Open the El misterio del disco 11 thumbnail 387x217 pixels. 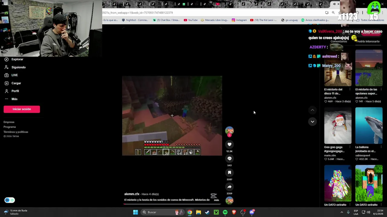pos(338,68)
